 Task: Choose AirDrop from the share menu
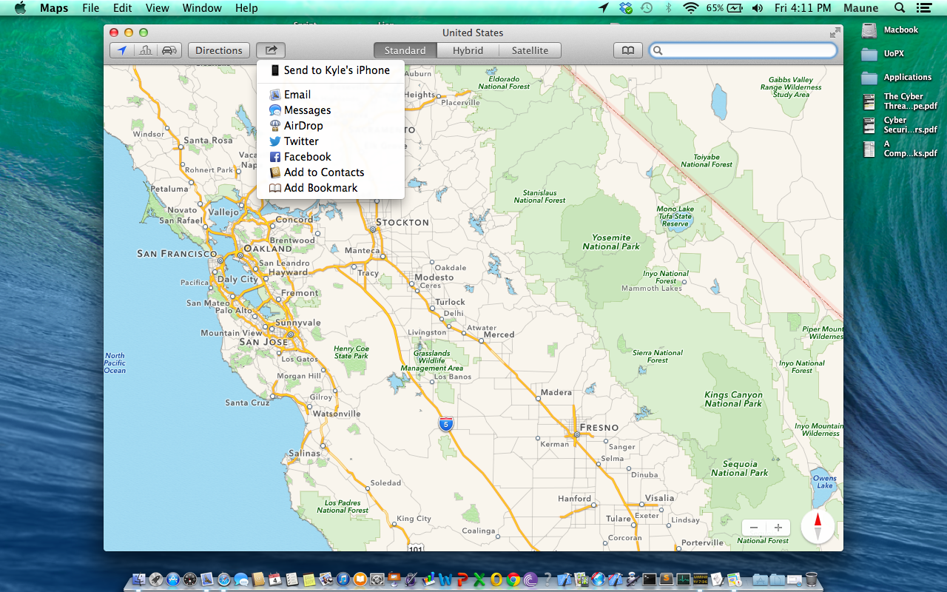[331, 126]
